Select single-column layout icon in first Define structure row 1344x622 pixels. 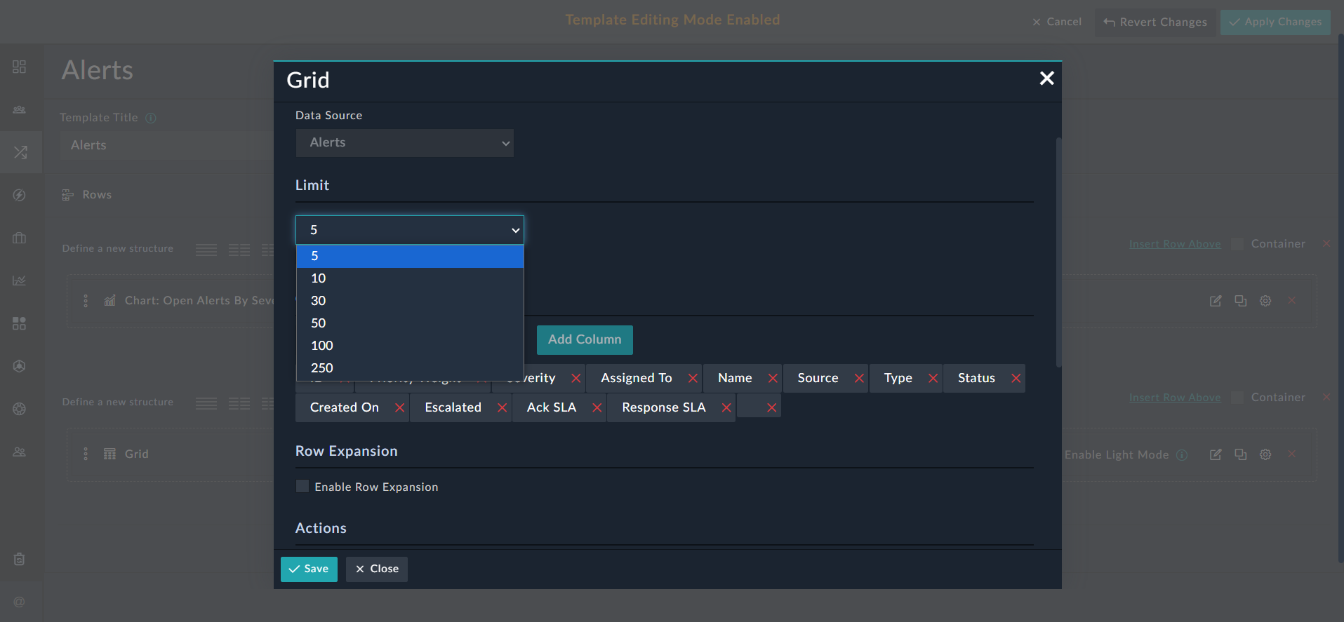point(206,250)
